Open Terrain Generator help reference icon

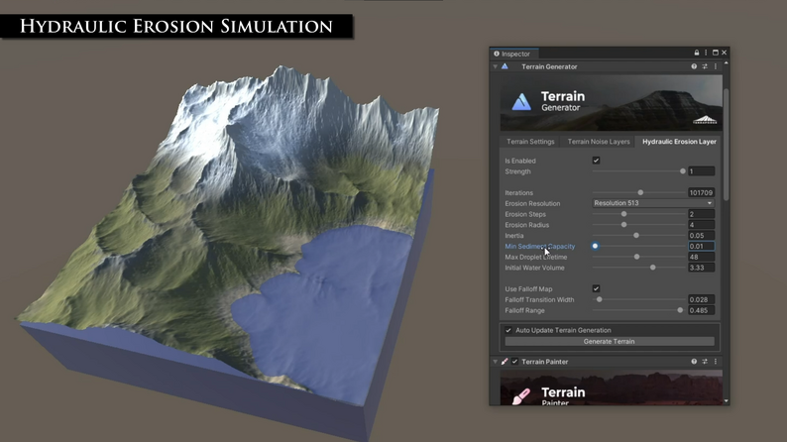(x=694, y=66)
